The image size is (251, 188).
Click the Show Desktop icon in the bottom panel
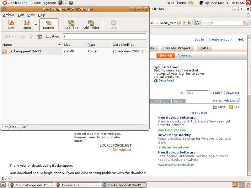[x=3, y=185]
